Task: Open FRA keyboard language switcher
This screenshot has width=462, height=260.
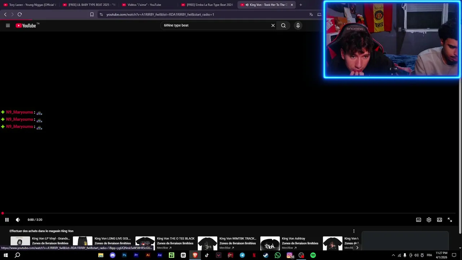Action: pyautogui.click(x=429, y=255)
